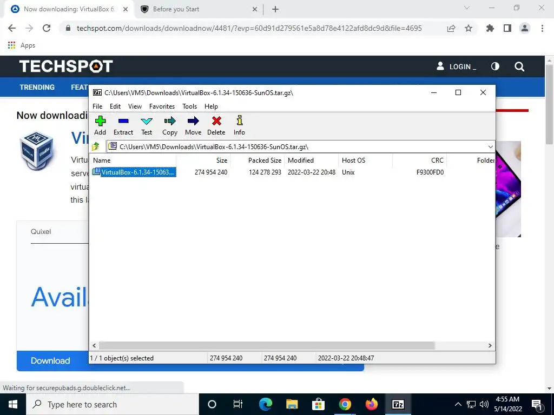554x415 pixels.
Task: Expand the 7-Zip address path dropdown
Action: 490,147
